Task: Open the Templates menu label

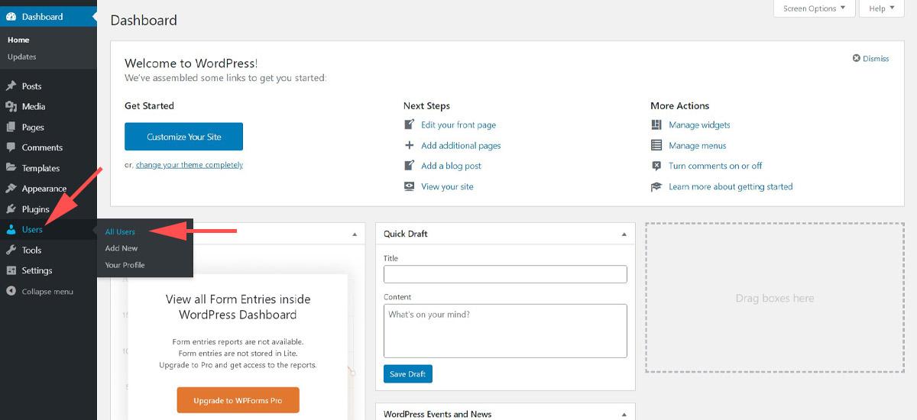Action: 41,168
